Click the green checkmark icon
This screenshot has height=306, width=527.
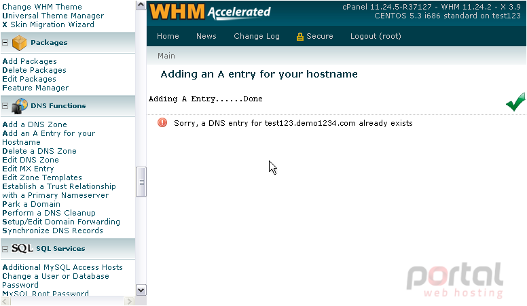(x=515, y=102)
